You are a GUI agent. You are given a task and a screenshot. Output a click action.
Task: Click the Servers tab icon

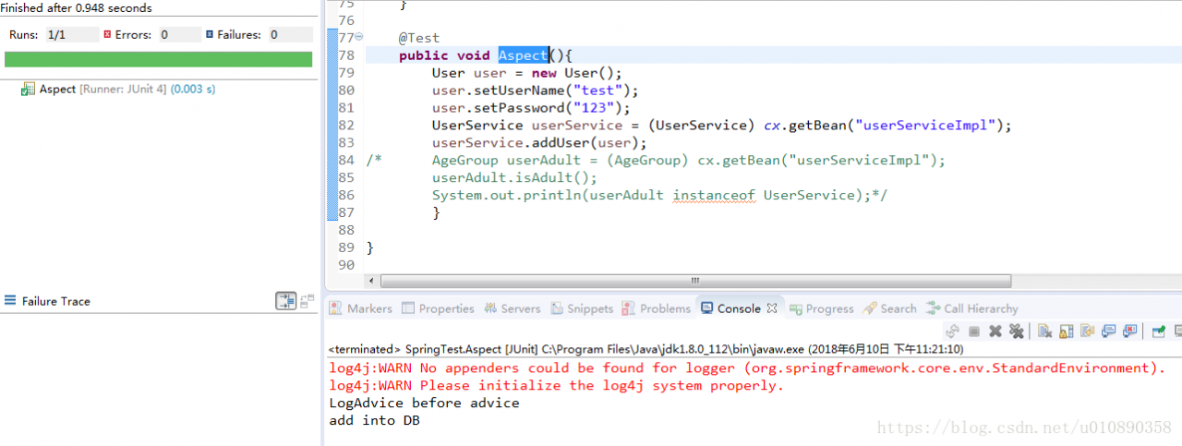click(x=490, y=308)
